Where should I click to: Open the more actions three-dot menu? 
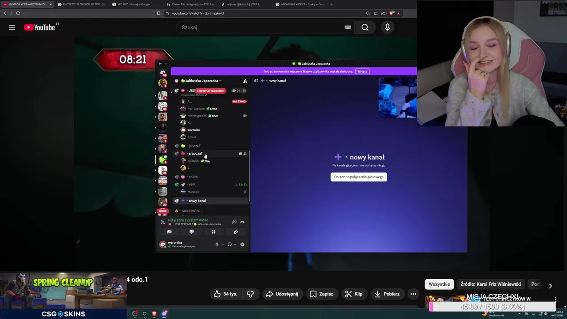click(x=413, y=294)
